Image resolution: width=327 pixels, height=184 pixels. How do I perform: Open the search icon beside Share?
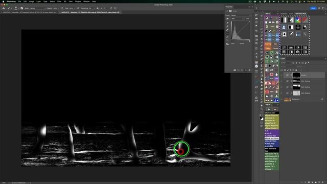tap(319, 8)
